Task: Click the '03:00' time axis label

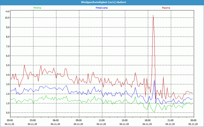Action: [33, 120]
